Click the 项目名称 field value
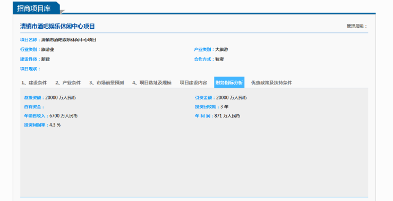The width and height of the screenshot is (393, 201). (x=69, y=40)
